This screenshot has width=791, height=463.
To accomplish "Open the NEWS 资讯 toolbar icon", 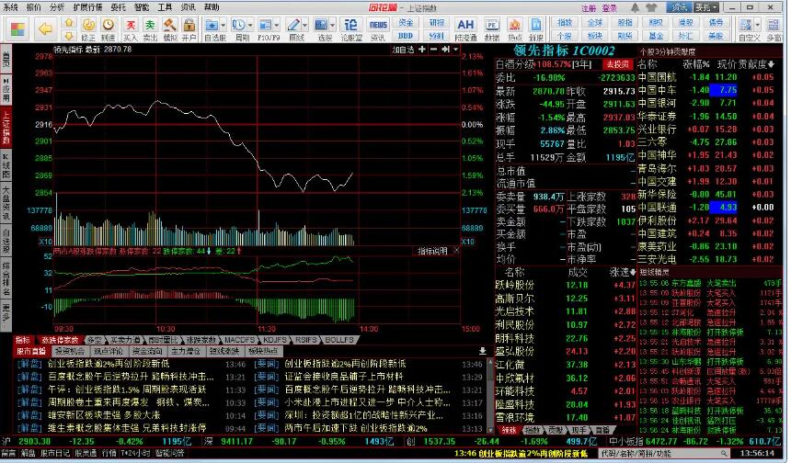I will pos(378,24).
